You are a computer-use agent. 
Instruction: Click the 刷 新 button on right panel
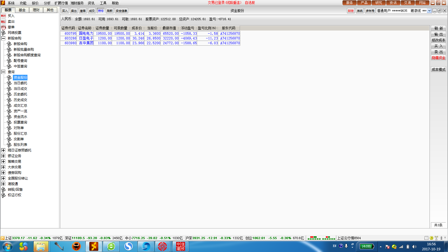[x=438, y=28]
